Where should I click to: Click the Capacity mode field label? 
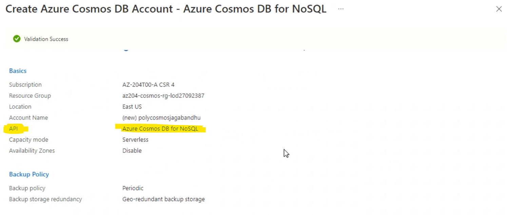tap(28, 140)
